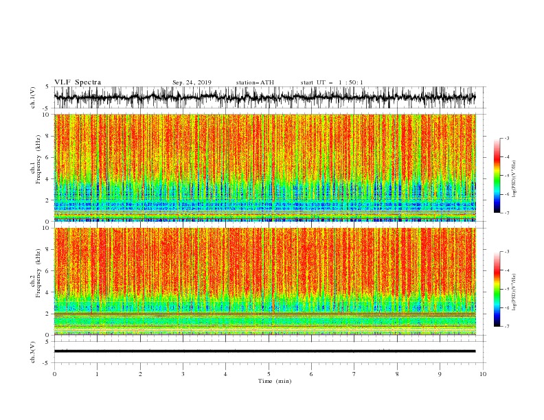Click the "10" tick on the time axis

click(483, 374)
